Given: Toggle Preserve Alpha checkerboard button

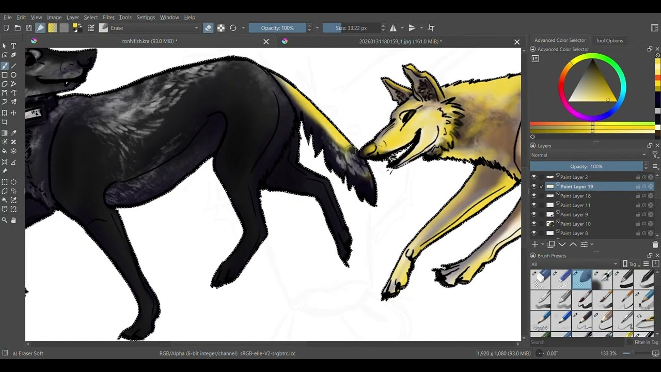Looking at the screenshot, I should click(x=221, y=28).
